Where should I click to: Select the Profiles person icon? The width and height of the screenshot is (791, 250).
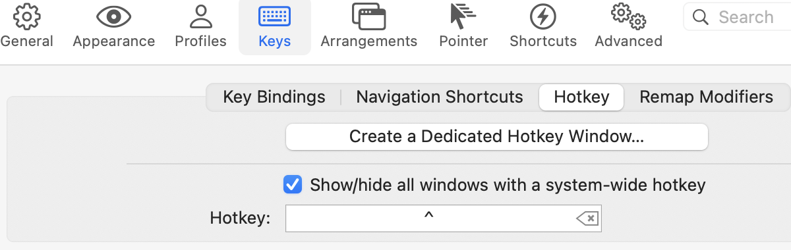[200, 17]
